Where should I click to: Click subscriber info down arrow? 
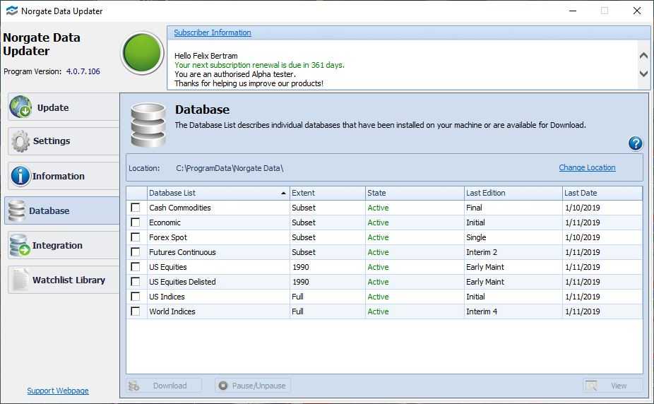(x=643, y=73)
